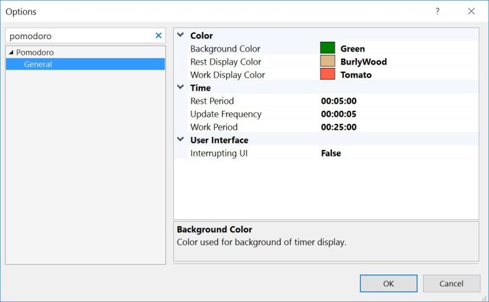Toggle Interrupting UI False value
Screen dimensions: 489x302
331,153
